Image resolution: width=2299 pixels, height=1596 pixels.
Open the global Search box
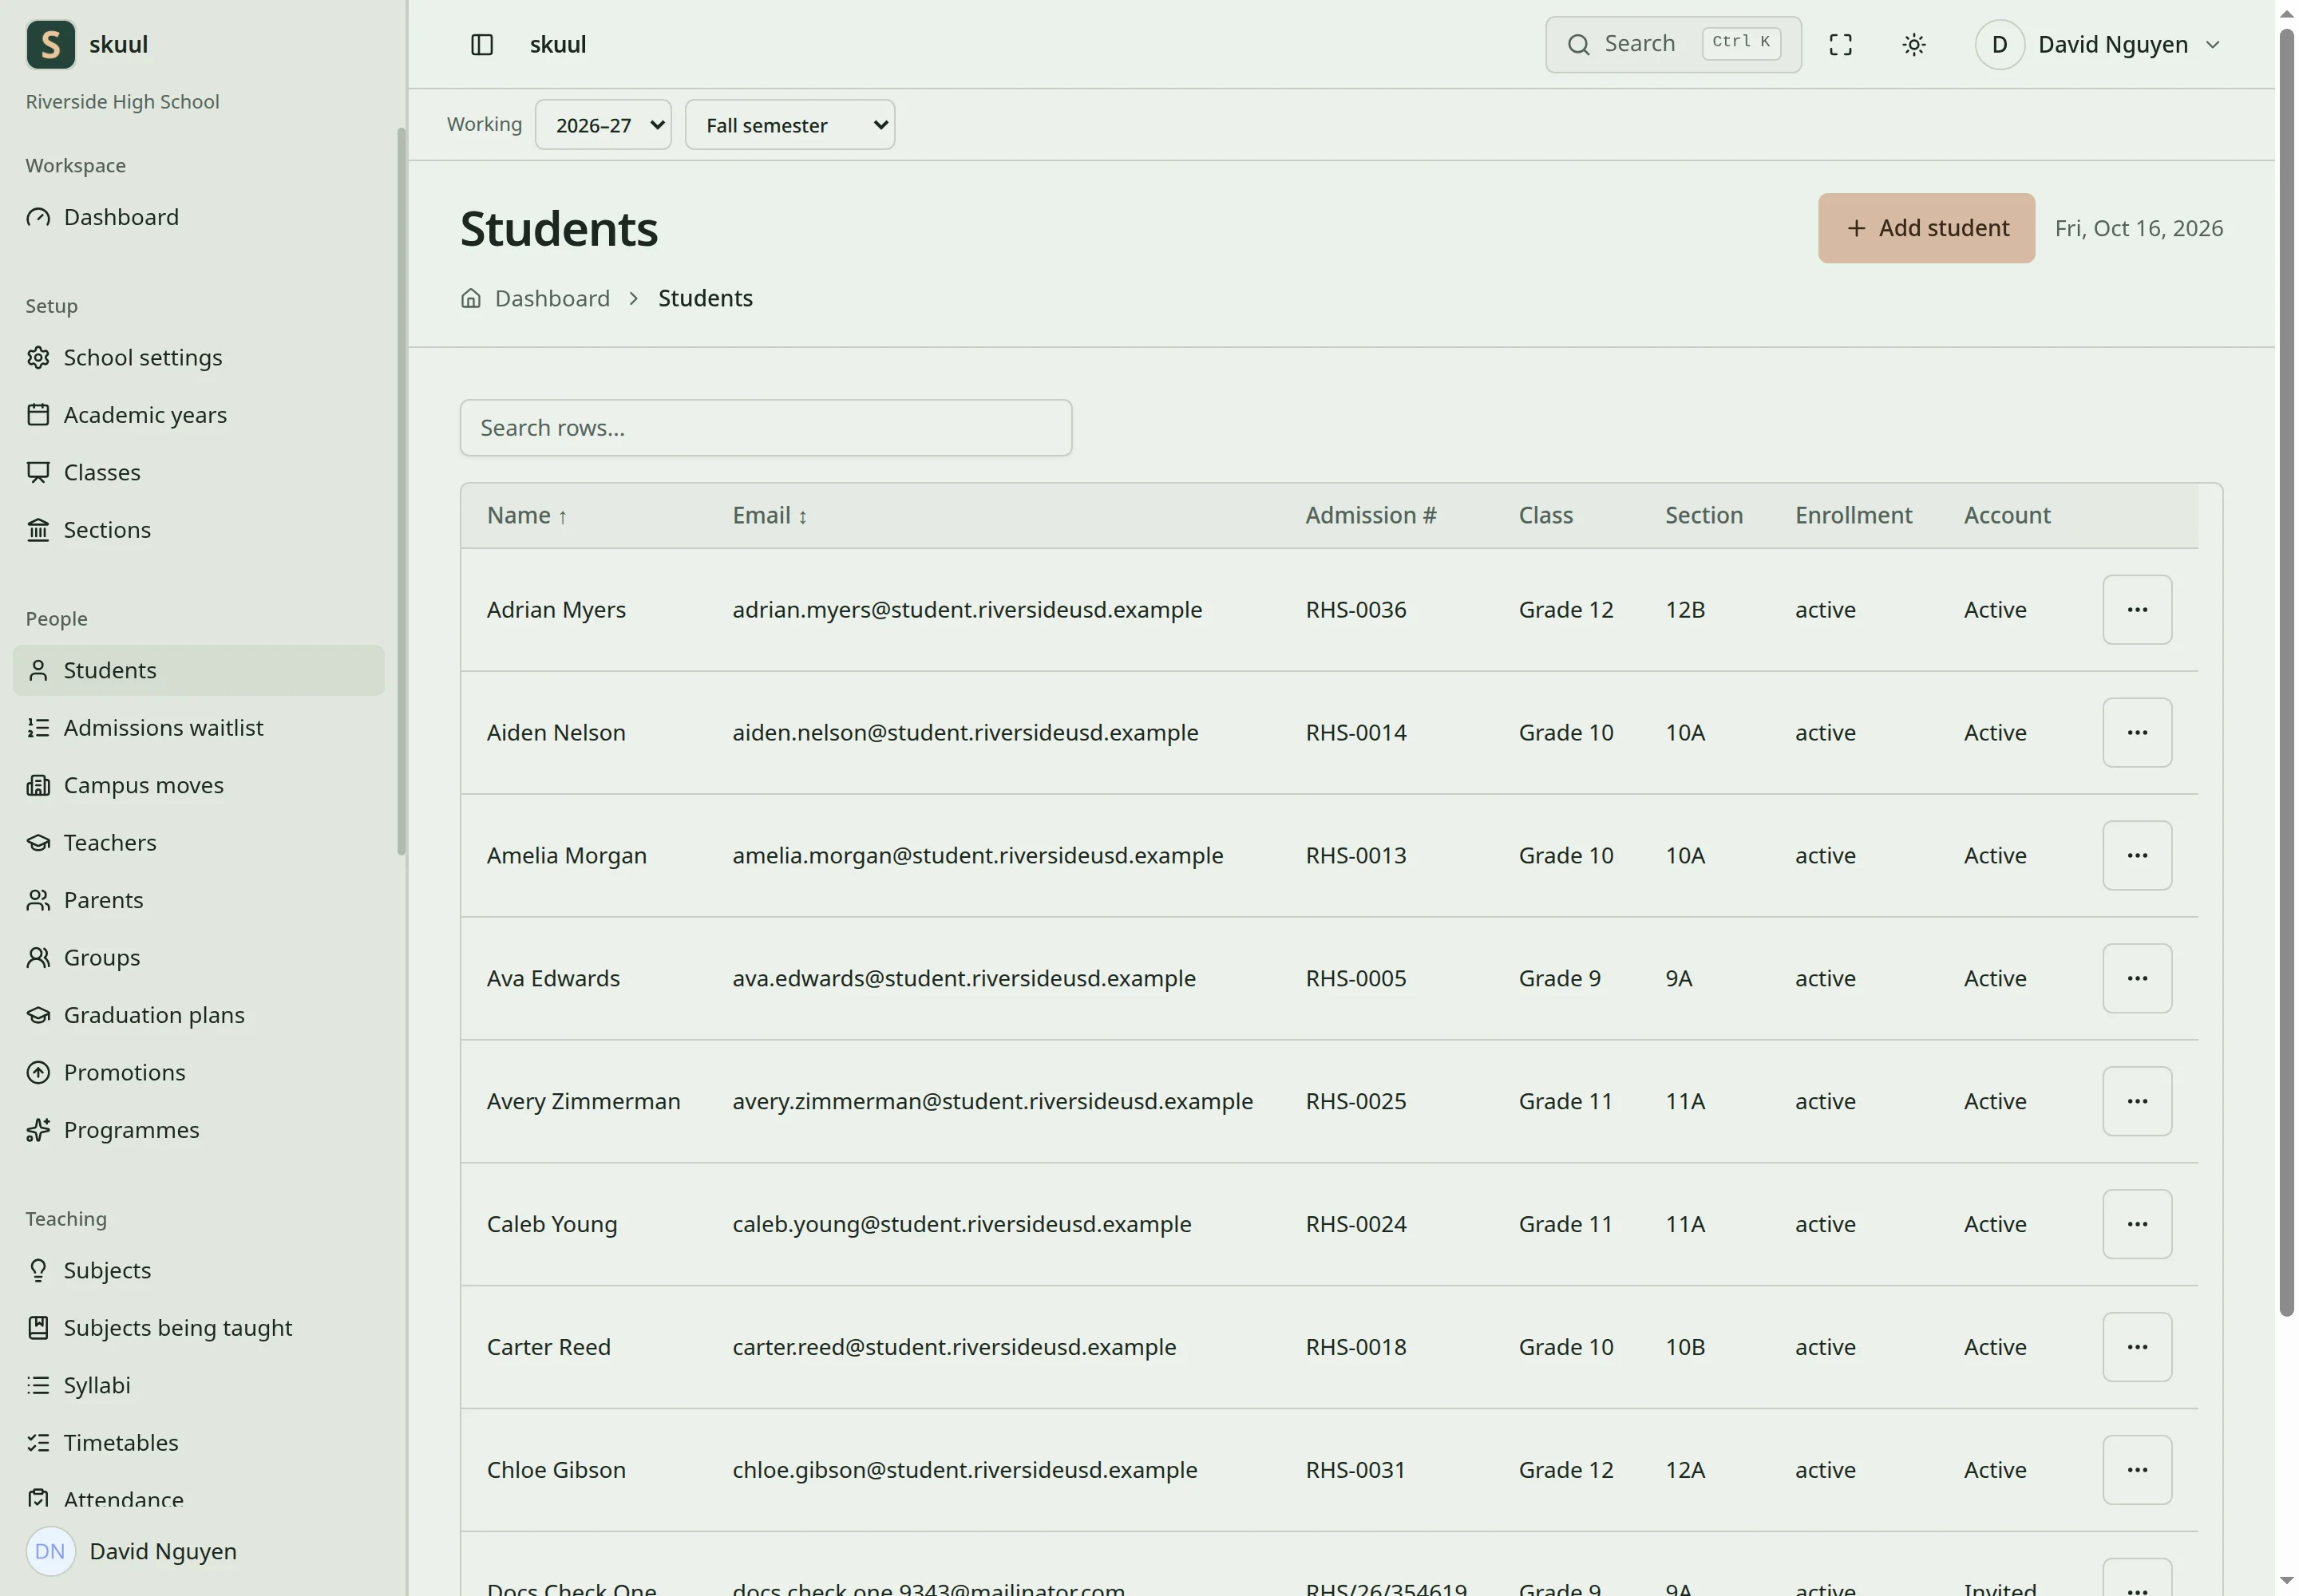click(x=1672, y=44)
